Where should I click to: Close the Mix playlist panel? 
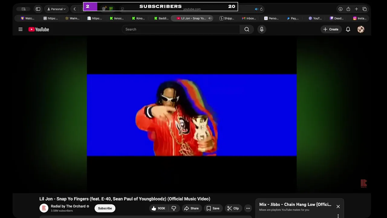(338, 206)
